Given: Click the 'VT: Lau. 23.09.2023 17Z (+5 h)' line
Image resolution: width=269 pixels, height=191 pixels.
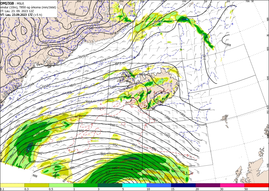Looking at the screenshot, I should 21,15.
